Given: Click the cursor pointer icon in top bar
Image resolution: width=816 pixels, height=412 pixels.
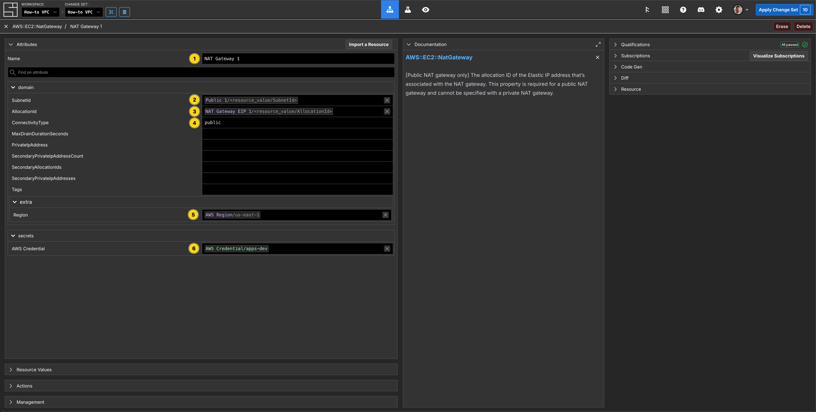Looking at the screenshot, I should [x=647, y=10].
